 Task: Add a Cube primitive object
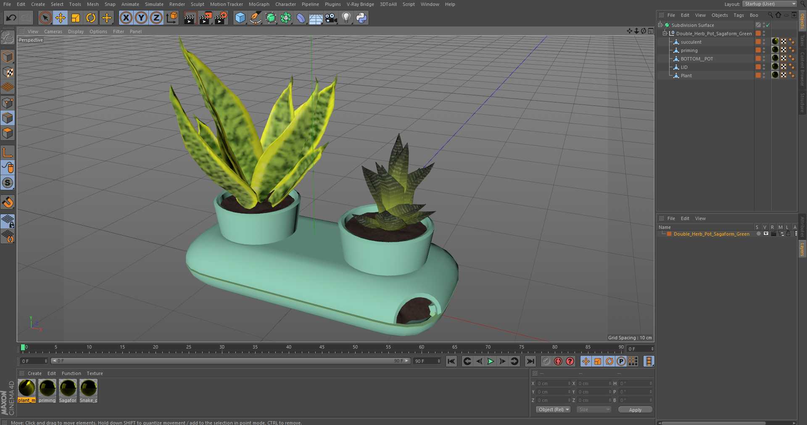tap(240, 18)
